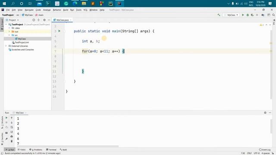Click the down arrow in Run panel
The width and height of the screenshot is (276, 155).
click(12, 122)
